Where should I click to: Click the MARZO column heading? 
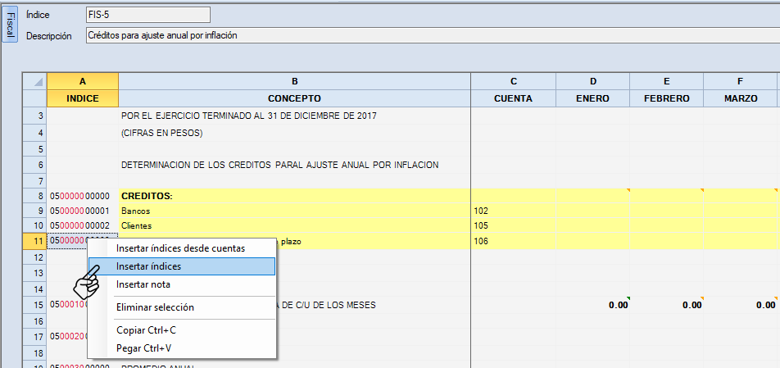[x=740, y=98]
